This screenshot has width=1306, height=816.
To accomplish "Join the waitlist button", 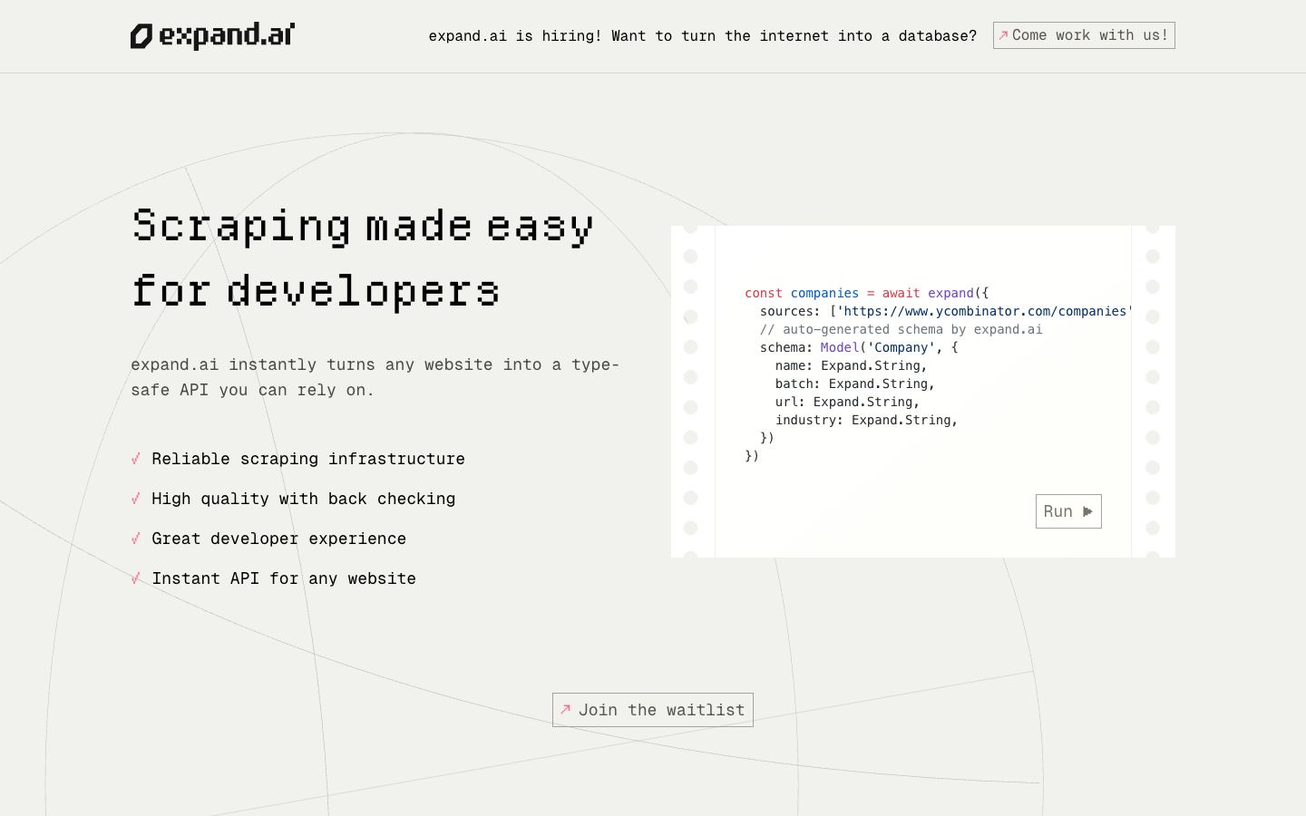I will tap(653, 710).
